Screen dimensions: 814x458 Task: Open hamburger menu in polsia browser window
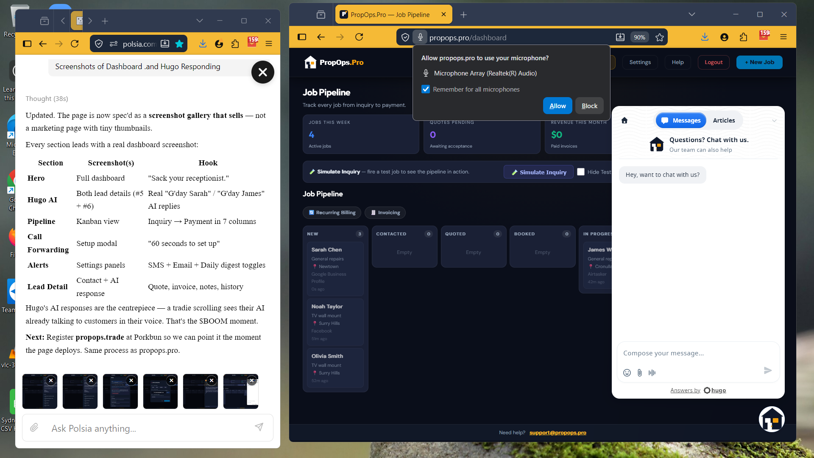269,44
